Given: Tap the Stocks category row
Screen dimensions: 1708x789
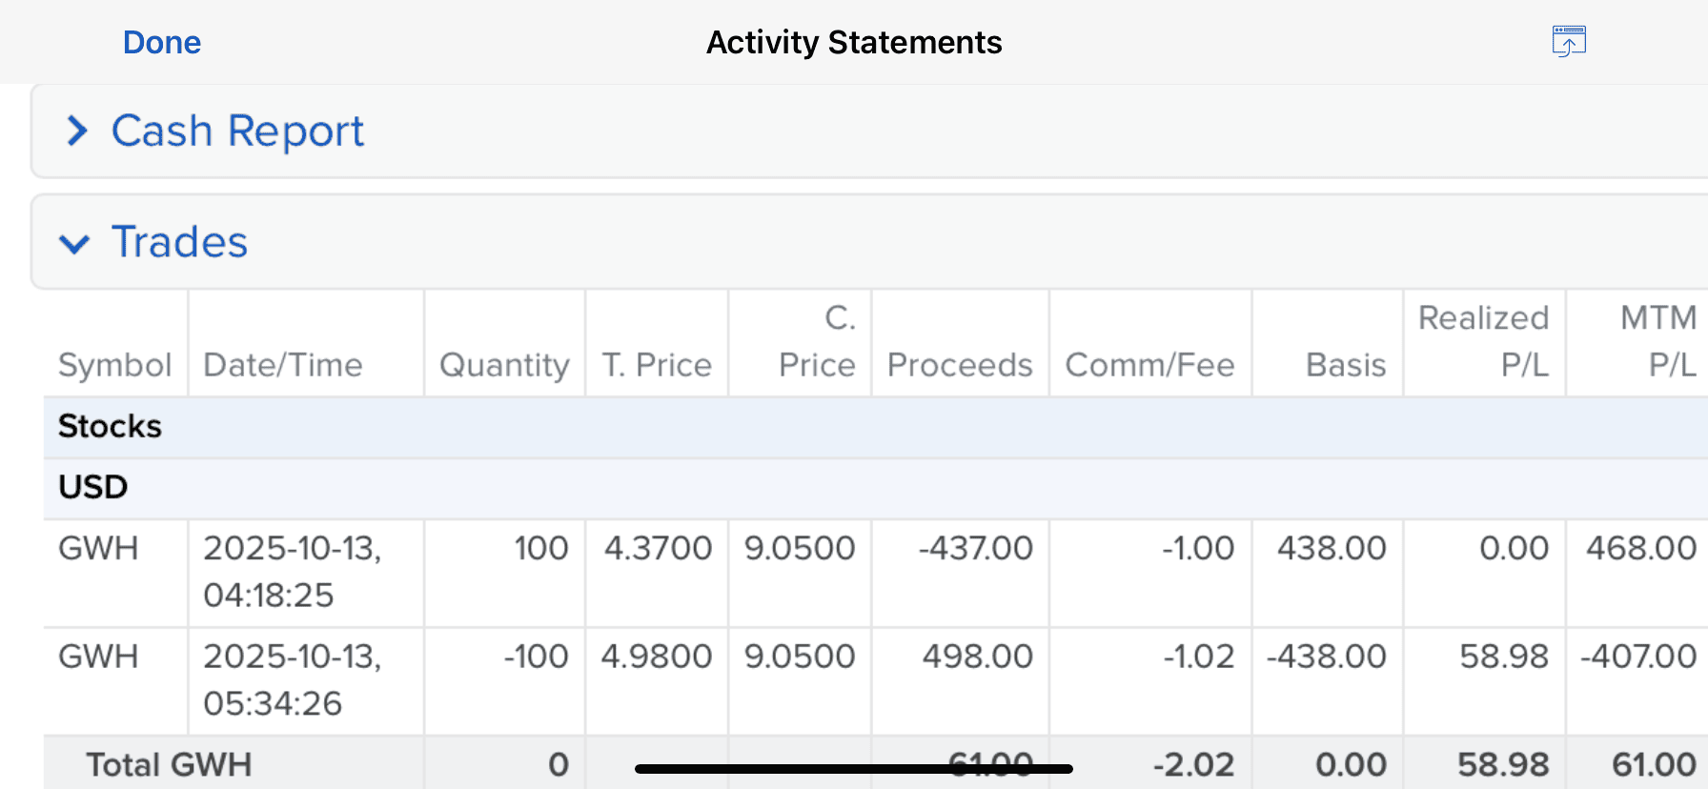Looking at the screenshot, I should tap(111, 427).
